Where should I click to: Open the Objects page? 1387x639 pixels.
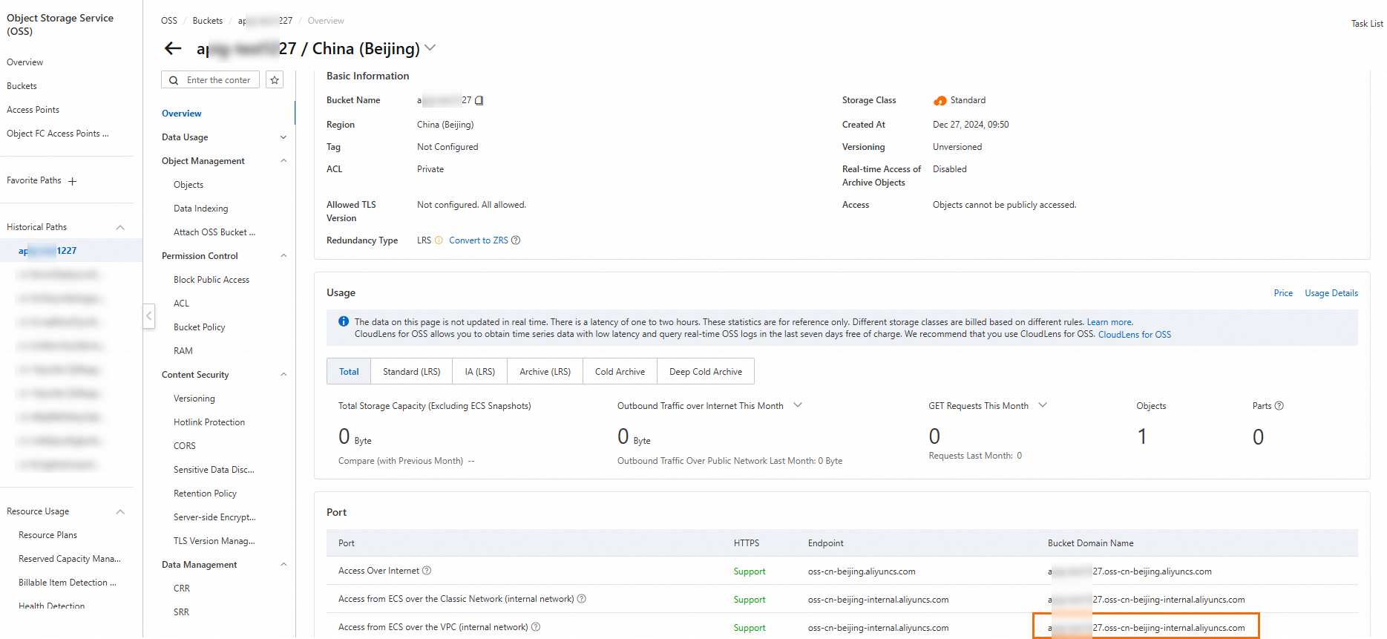(188, 185)
